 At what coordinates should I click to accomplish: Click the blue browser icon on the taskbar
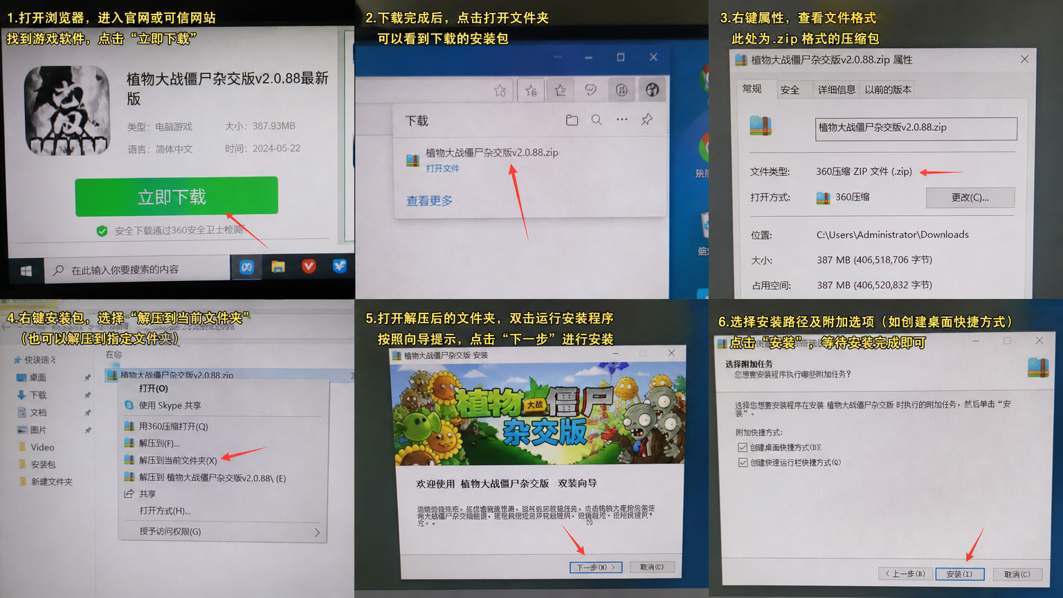pyautogui.click(x=247, y=267)
